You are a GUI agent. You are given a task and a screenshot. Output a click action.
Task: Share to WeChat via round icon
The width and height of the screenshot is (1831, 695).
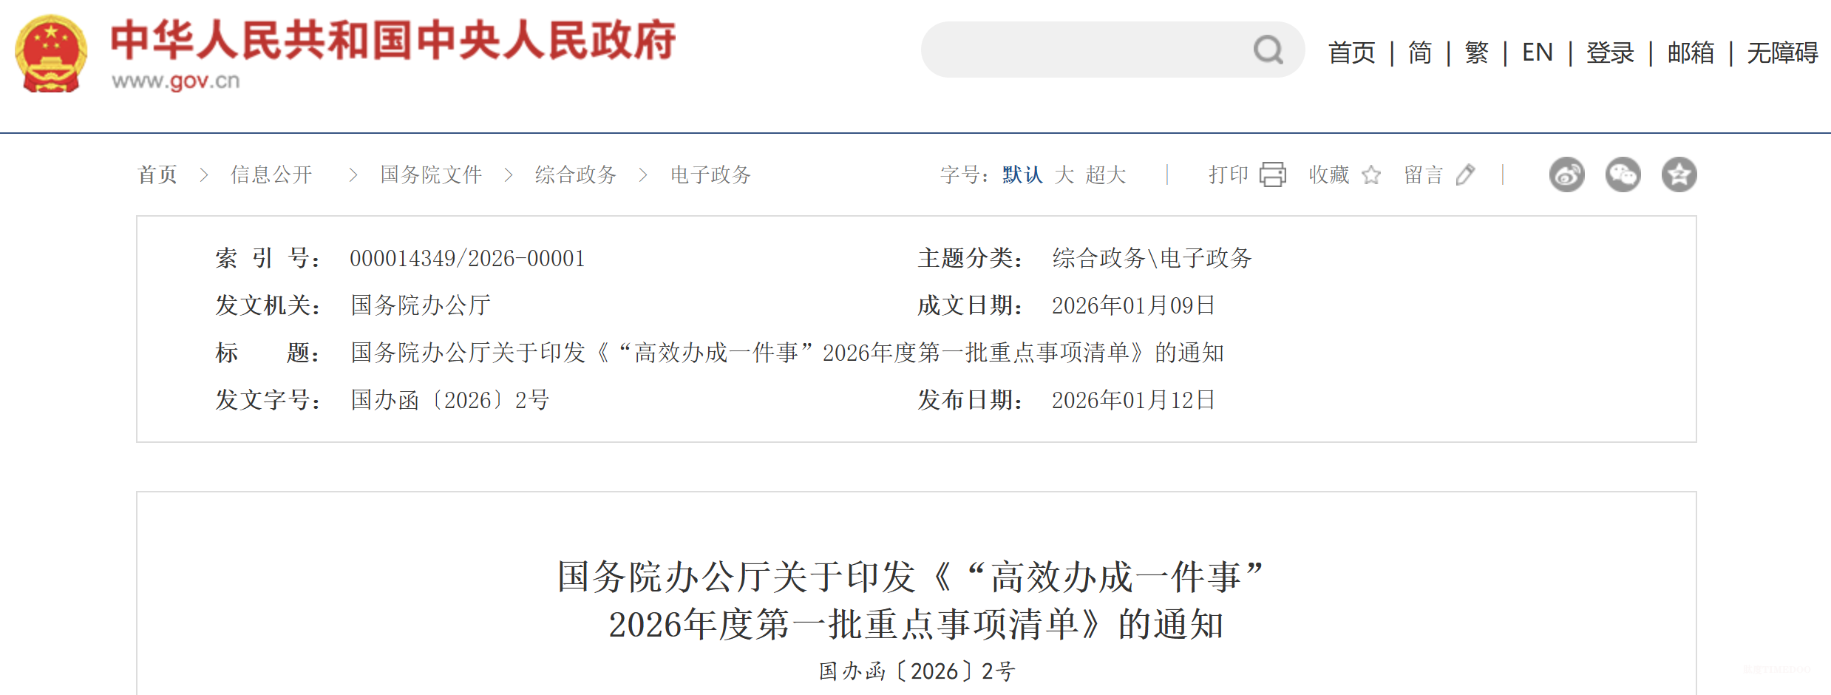click(1623, 175)
